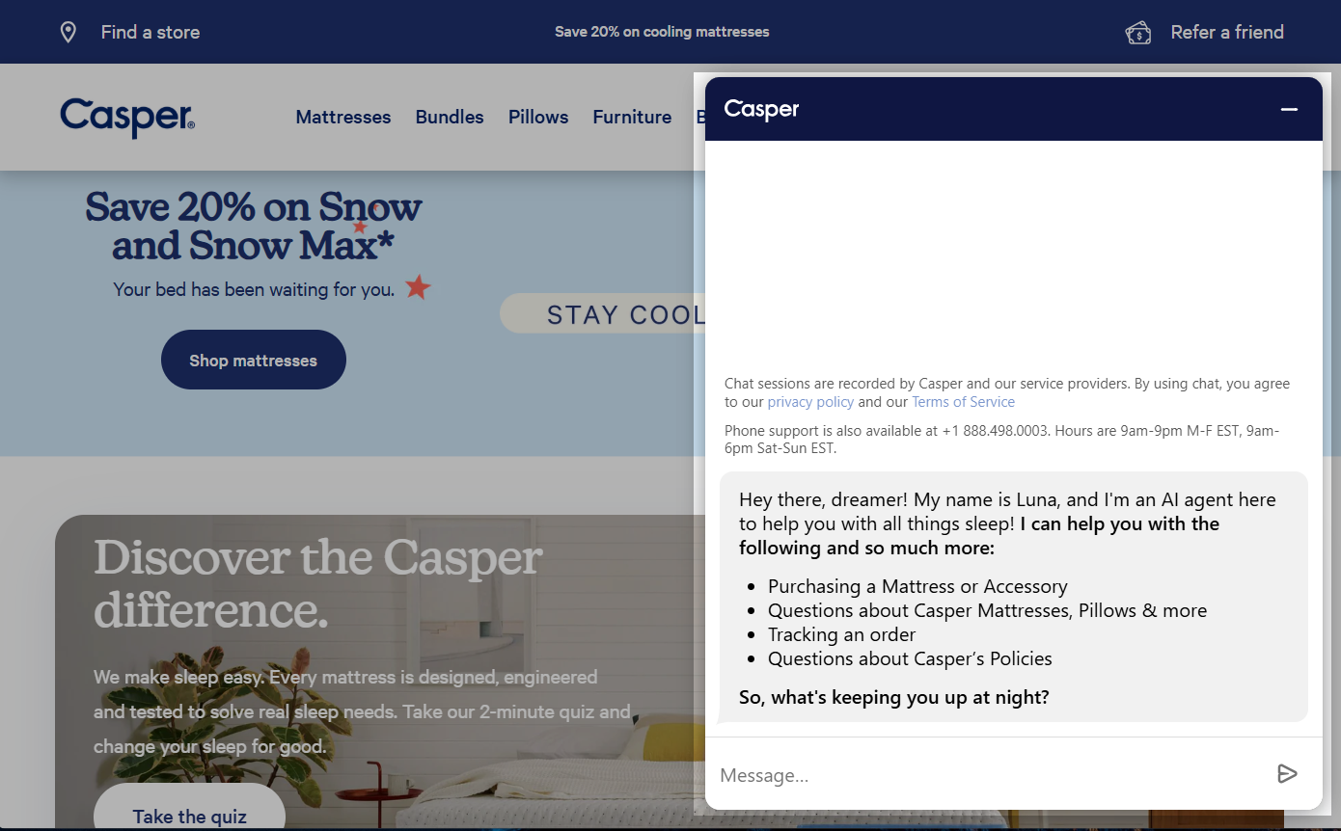Click Save 20% on cooling mattresses banner
The image size is (1341, 831).
click(x=662, y=32)
